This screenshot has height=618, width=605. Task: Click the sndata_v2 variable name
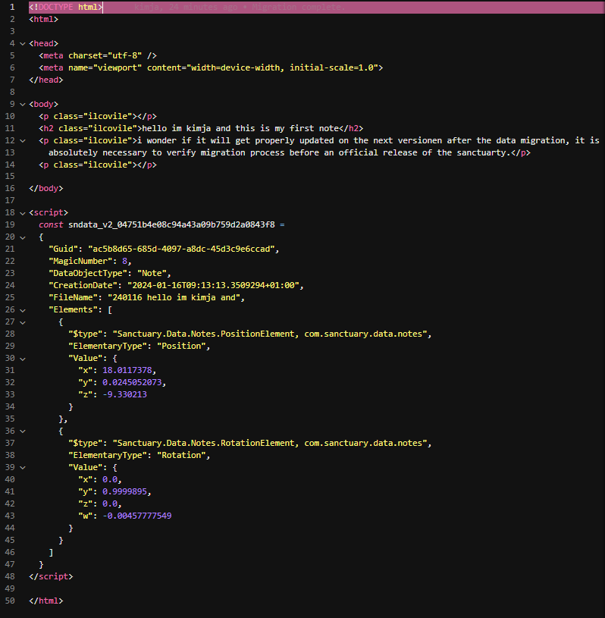pyautogui.click(x=171, y=224)
